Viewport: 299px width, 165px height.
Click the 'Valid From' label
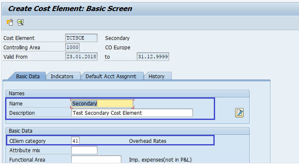coord(15,57)
